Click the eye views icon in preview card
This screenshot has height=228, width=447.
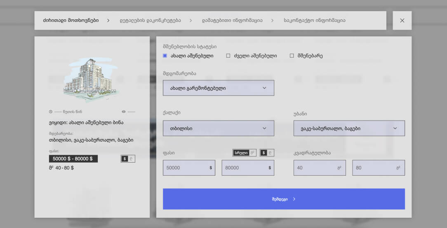[124, 112]
